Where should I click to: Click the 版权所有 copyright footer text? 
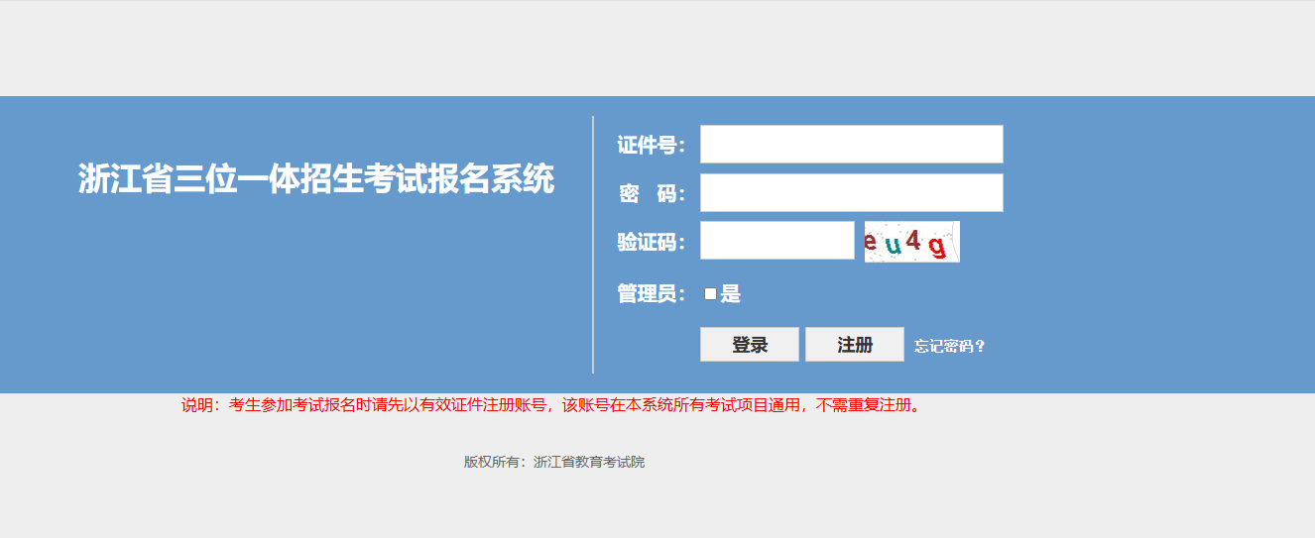coord(494,462)
